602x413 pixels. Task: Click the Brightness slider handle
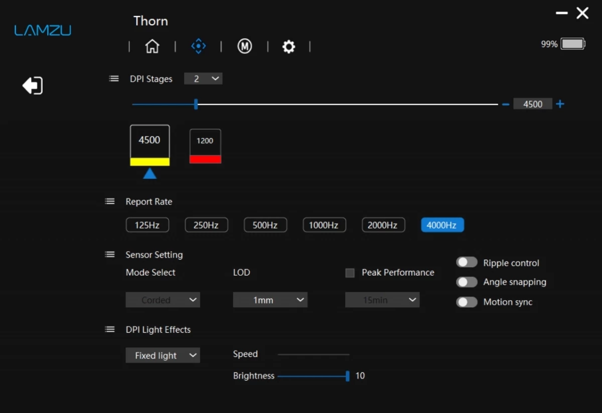click(x=348, y=376)
